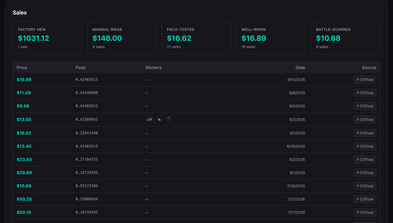Viewport: 393px width, 223px height.
Task: Click the 7/17/2026 date cell
Action: click(x=296, y=212)
